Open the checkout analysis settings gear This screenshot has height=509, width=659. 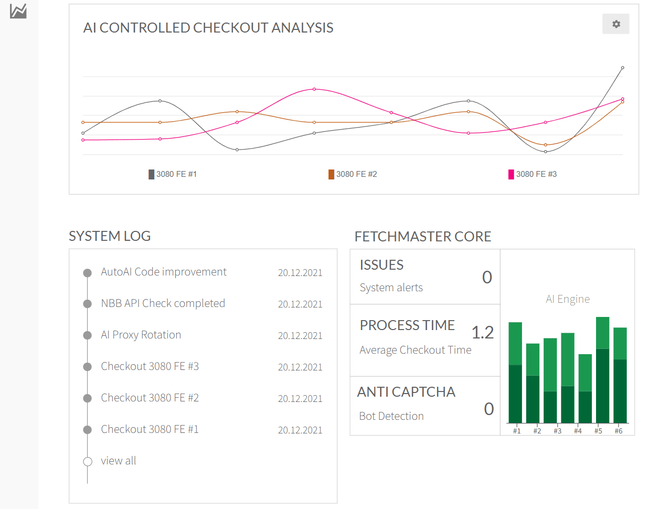(x=616, y=24)
